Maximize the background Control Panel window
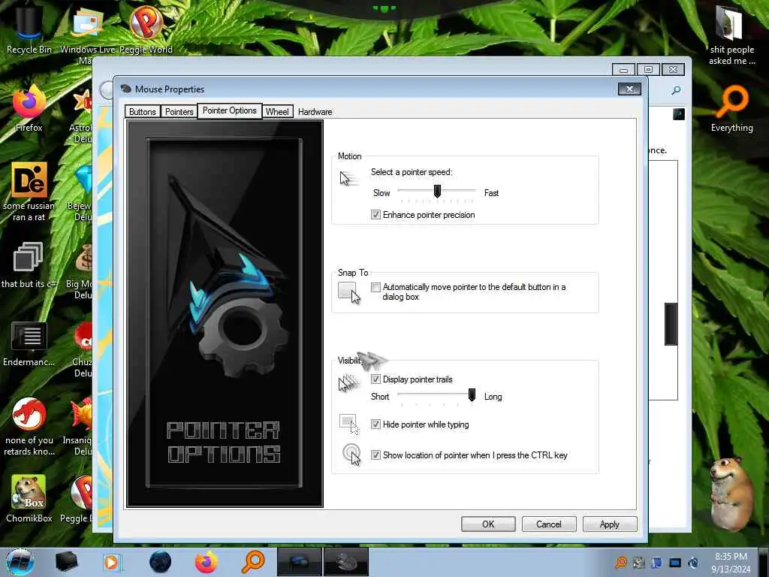 (x=648, y=70)
